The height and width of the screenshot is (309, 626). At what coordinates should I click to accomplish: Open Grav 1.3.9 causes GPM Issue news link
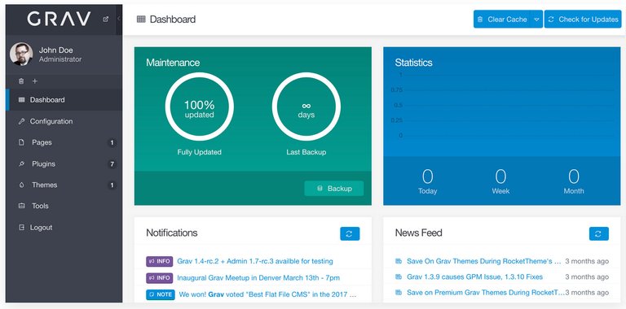pos(474,276)
